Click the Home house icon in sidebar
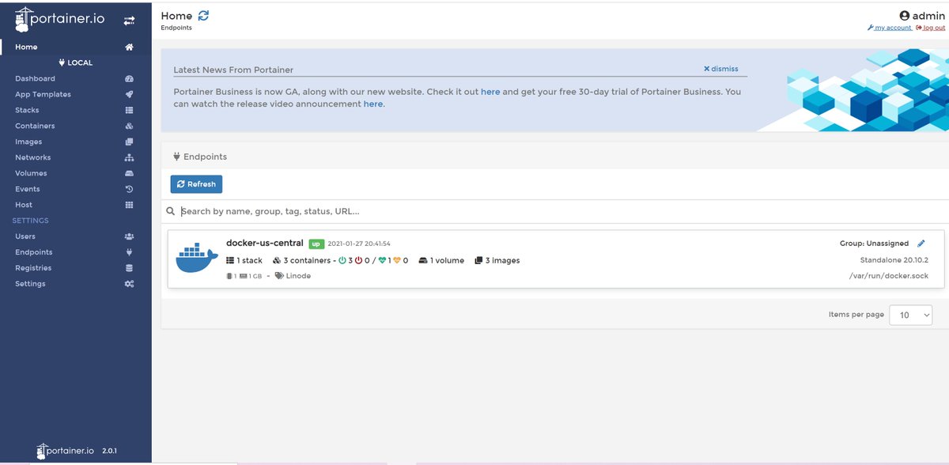 point(129,47)
